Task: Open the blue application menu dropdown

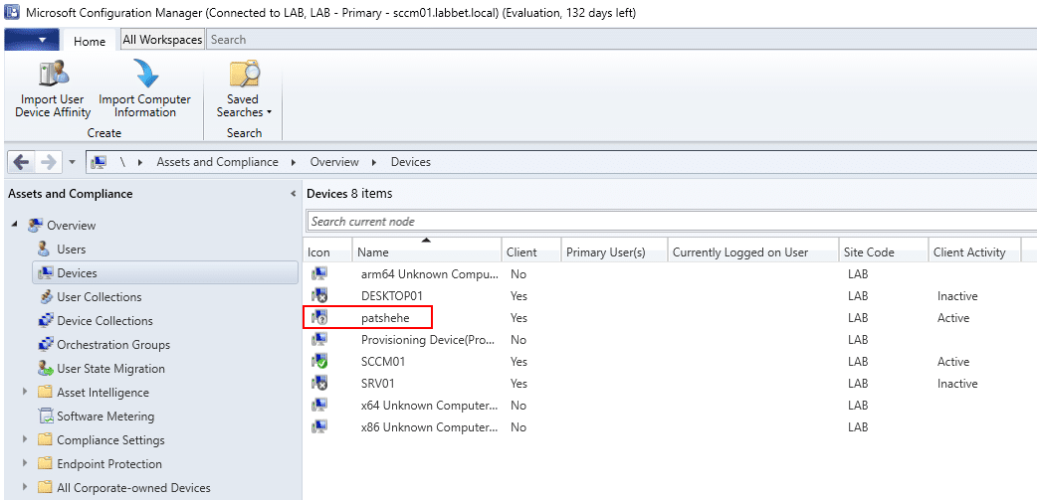Action: 32,40
